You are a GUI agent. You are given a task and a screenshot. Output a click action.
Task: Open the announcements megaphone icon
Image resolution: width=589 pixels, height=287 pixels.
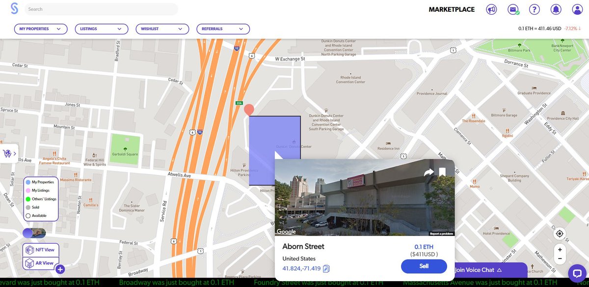pyautogui.click(x=491, y=9)
